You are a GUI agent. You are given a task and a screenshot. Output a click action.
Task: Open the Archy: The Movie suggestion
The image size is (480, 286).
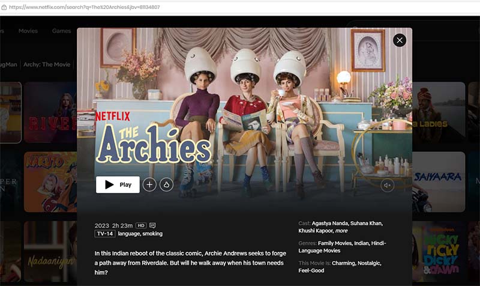(47, 64)
